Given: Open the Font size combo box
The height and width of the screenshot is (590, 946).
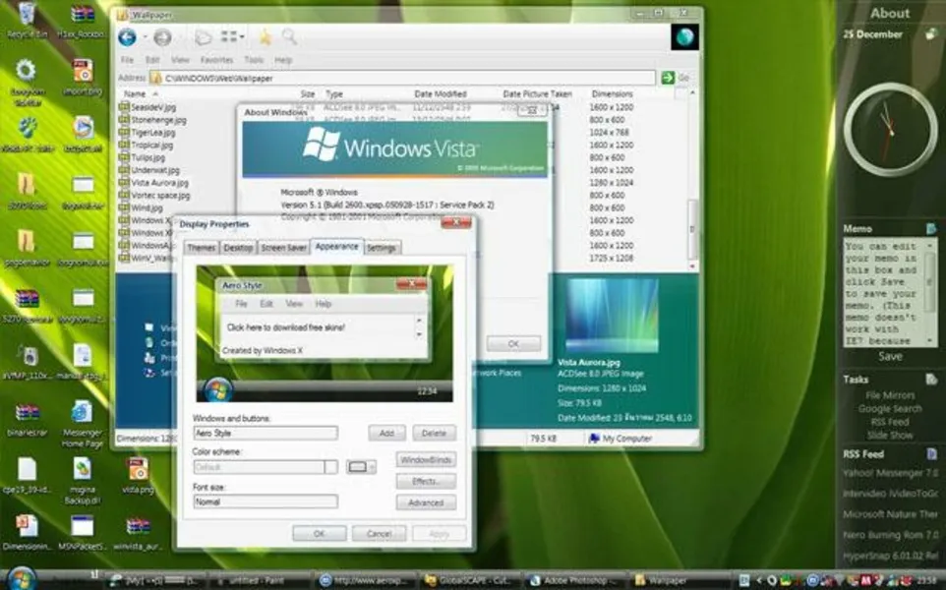Looking at the screenshot, I should (x=265, y=501).
